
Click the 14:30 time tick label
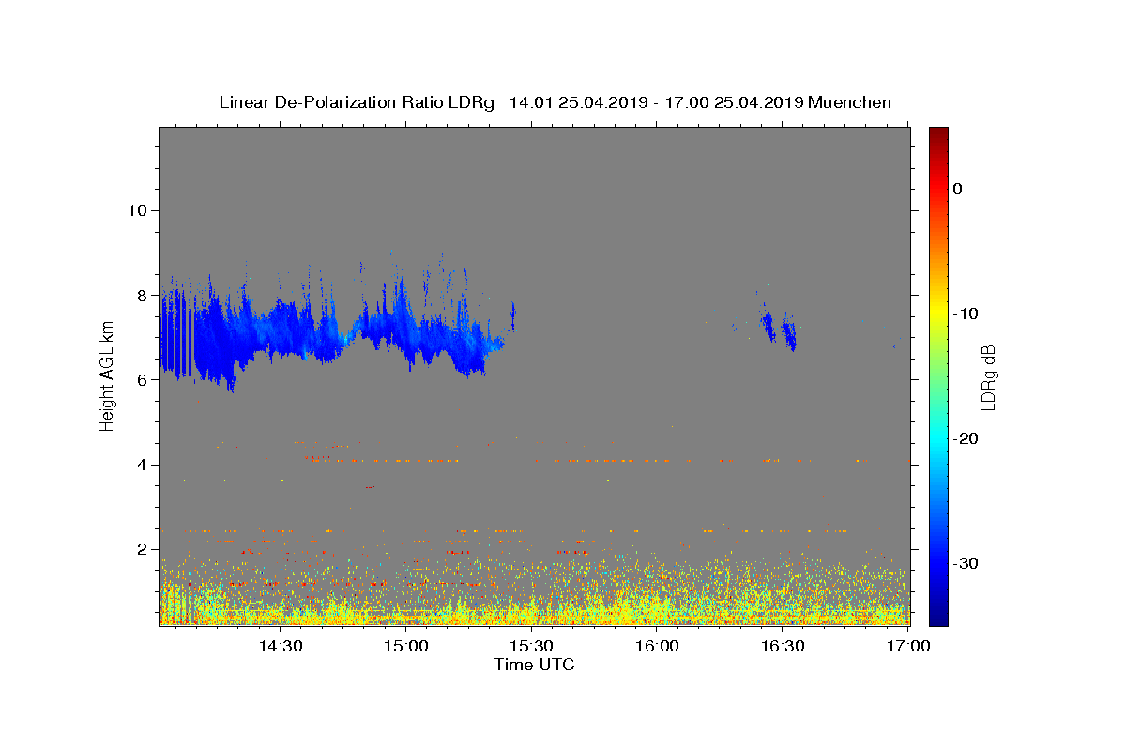coord(280,646)
